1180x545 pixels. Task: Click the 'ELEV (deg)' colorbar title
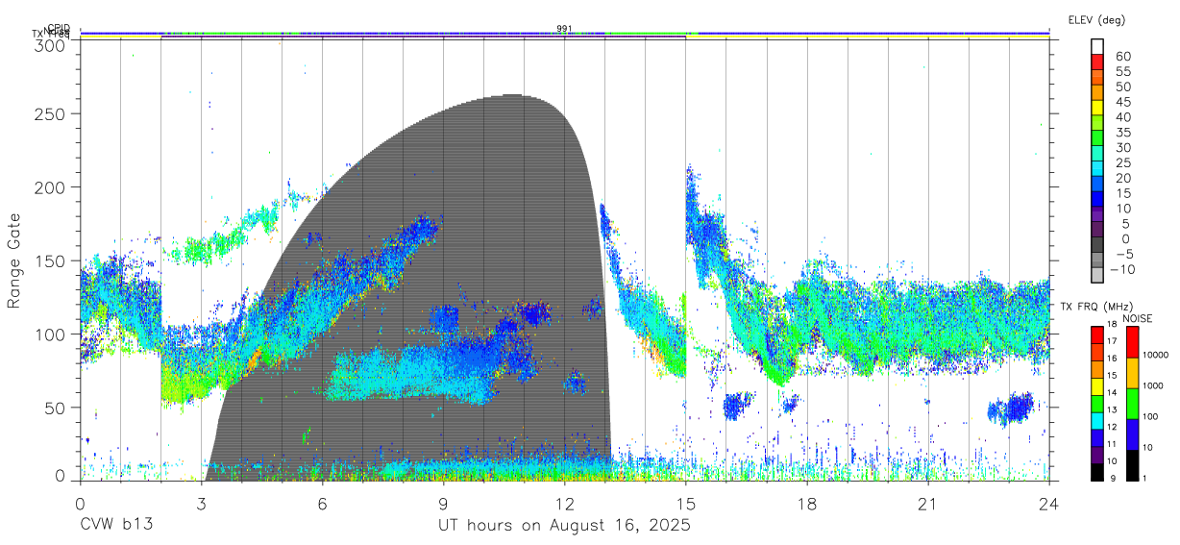coord(1096,19)
